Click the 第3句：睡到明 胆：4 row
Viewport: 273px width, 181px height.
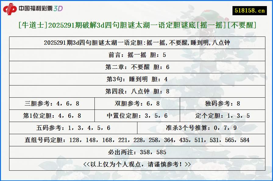[x=136, y=79]
